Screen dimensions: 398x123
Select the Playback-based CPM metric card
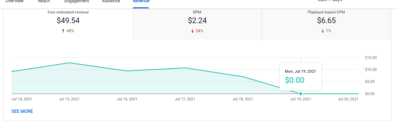click(x=326, y=24)
